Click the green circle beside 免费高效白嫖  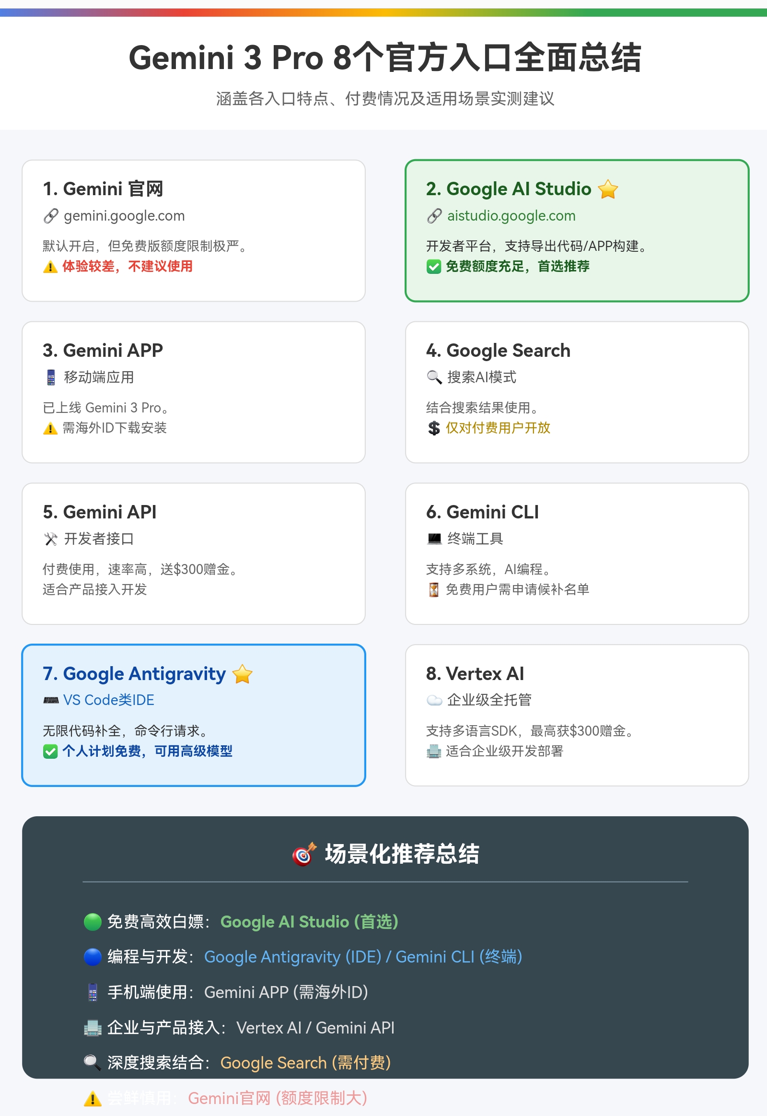[92, 922]
